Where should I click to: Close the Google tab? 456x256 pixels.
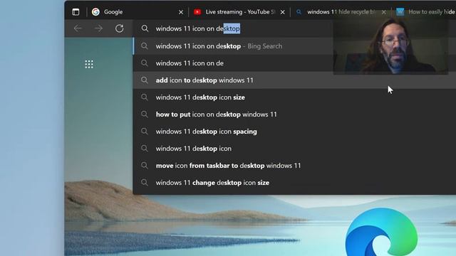(x=181, y=12)
